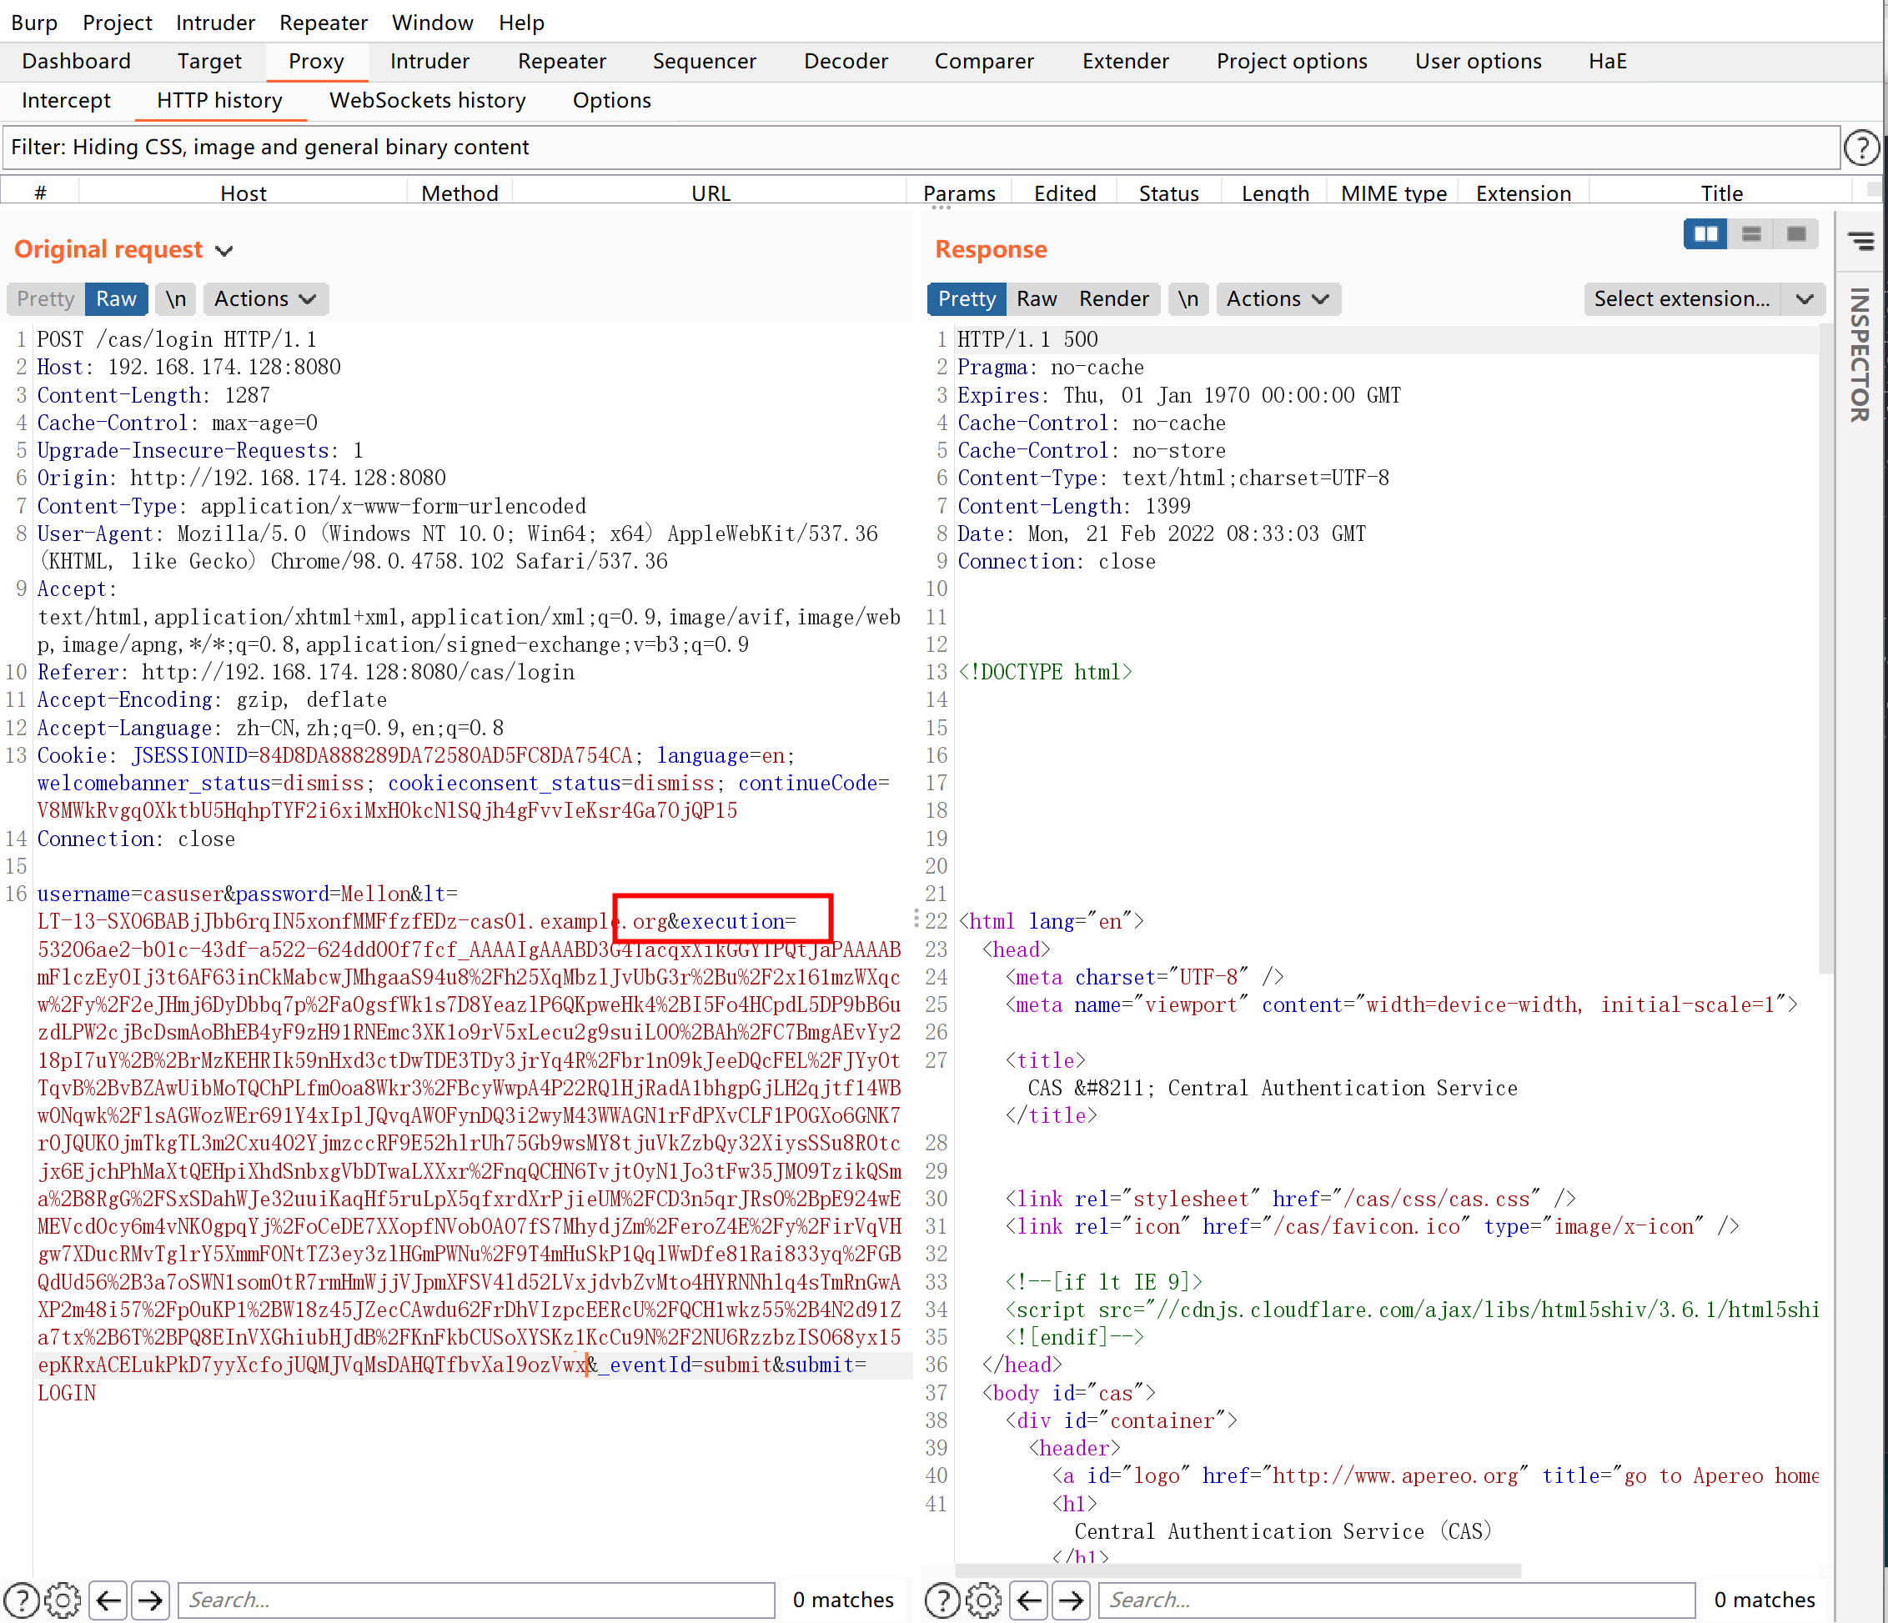
Task: Open the Intruder menu
Action: click(215, 22)
